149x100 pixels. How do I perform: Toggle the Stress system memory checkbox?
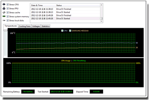tap(8, 17)
